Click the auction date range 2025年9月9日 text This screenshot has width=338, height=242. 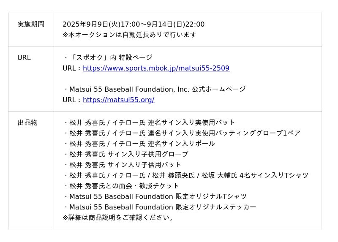coord(133,24)
